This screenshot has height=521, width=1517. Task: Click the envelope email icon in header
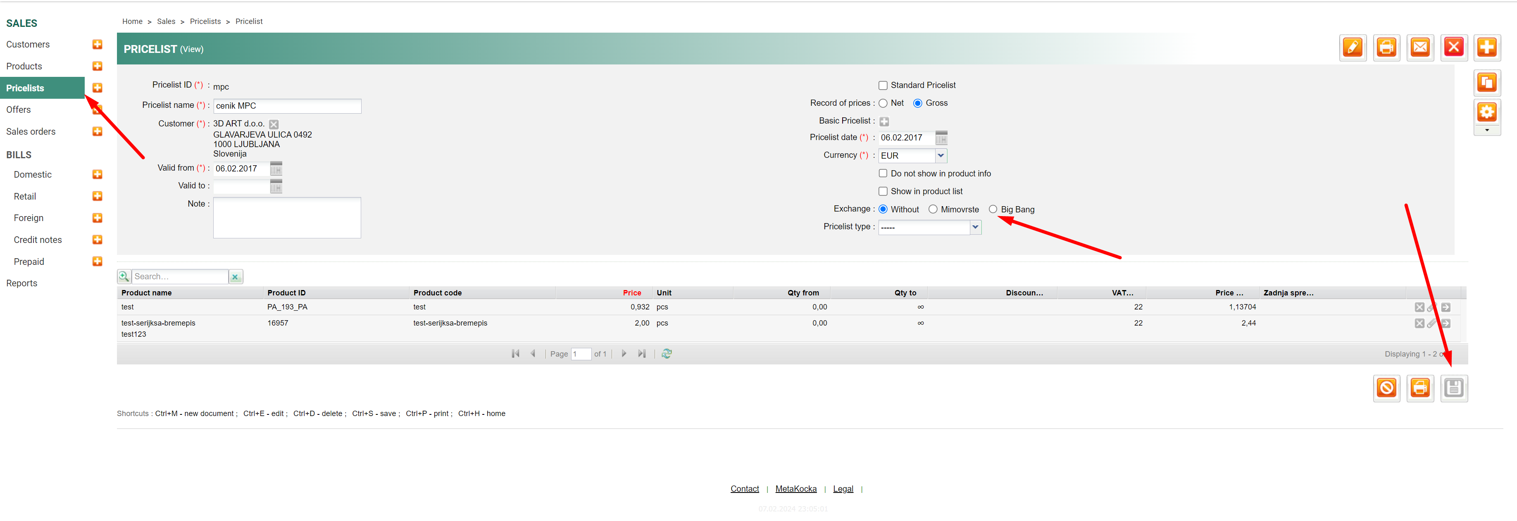click(1420, 48)
